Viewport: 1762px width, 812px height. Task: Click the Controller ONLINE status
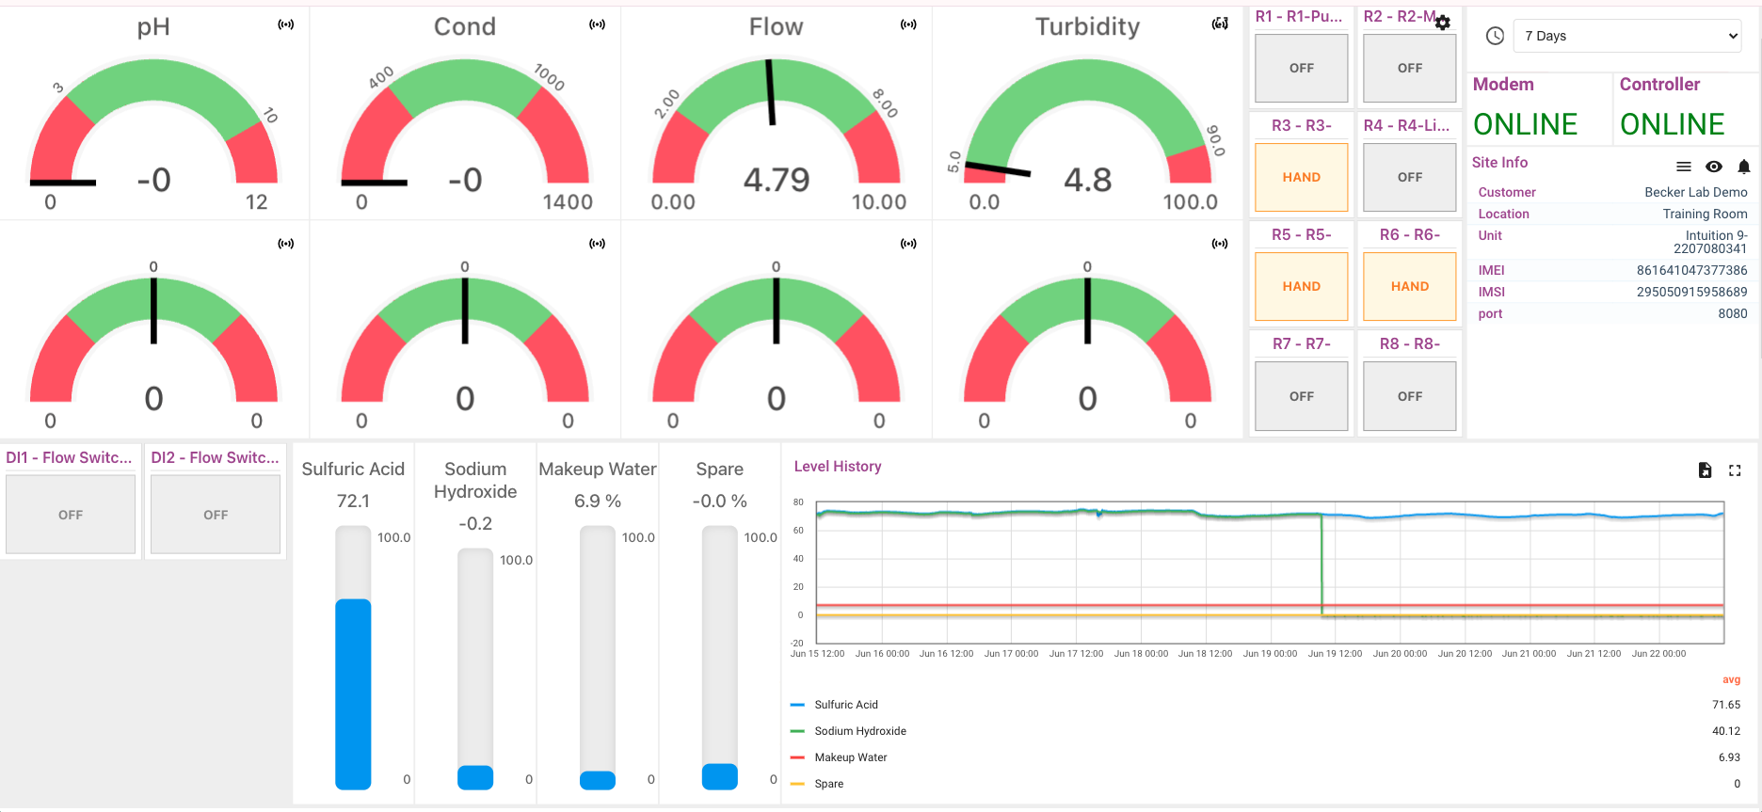click(1673, 124)
